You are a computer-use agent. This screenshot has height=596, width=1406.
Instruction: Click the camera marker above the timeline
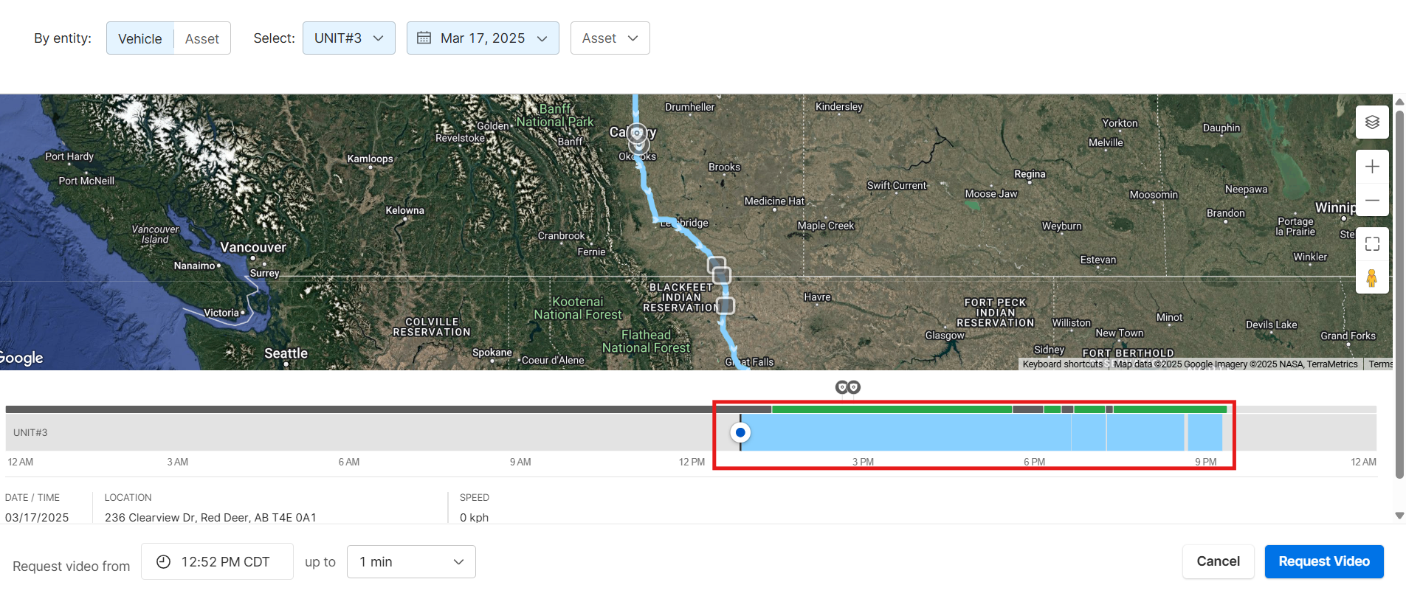point(847,387)
